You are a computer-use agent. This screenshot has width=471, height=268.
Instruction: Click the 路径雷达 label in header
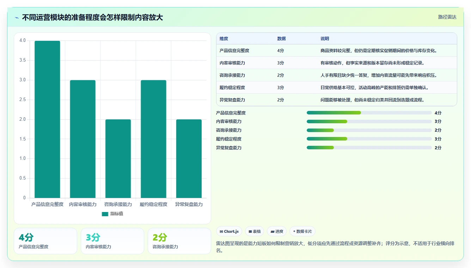[x=447, y=17]
